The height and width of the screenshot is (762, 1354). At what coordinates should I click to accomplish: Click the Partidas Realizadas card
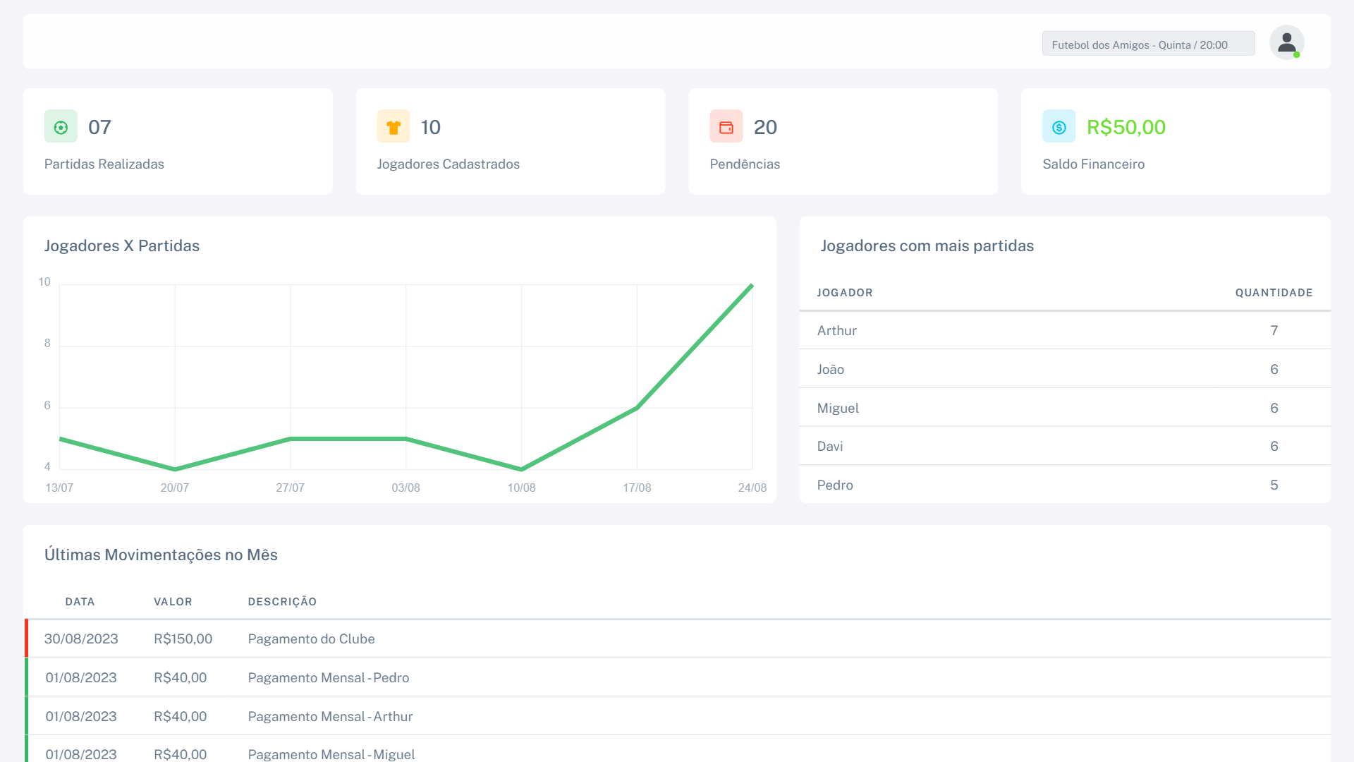coord(178,141)
